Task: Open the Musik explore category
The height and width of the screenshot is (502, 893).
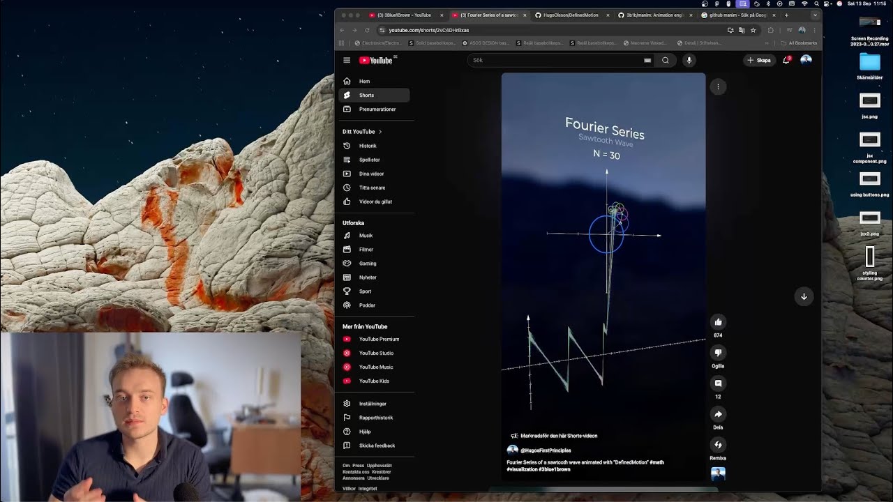Action: pos(375,236)
